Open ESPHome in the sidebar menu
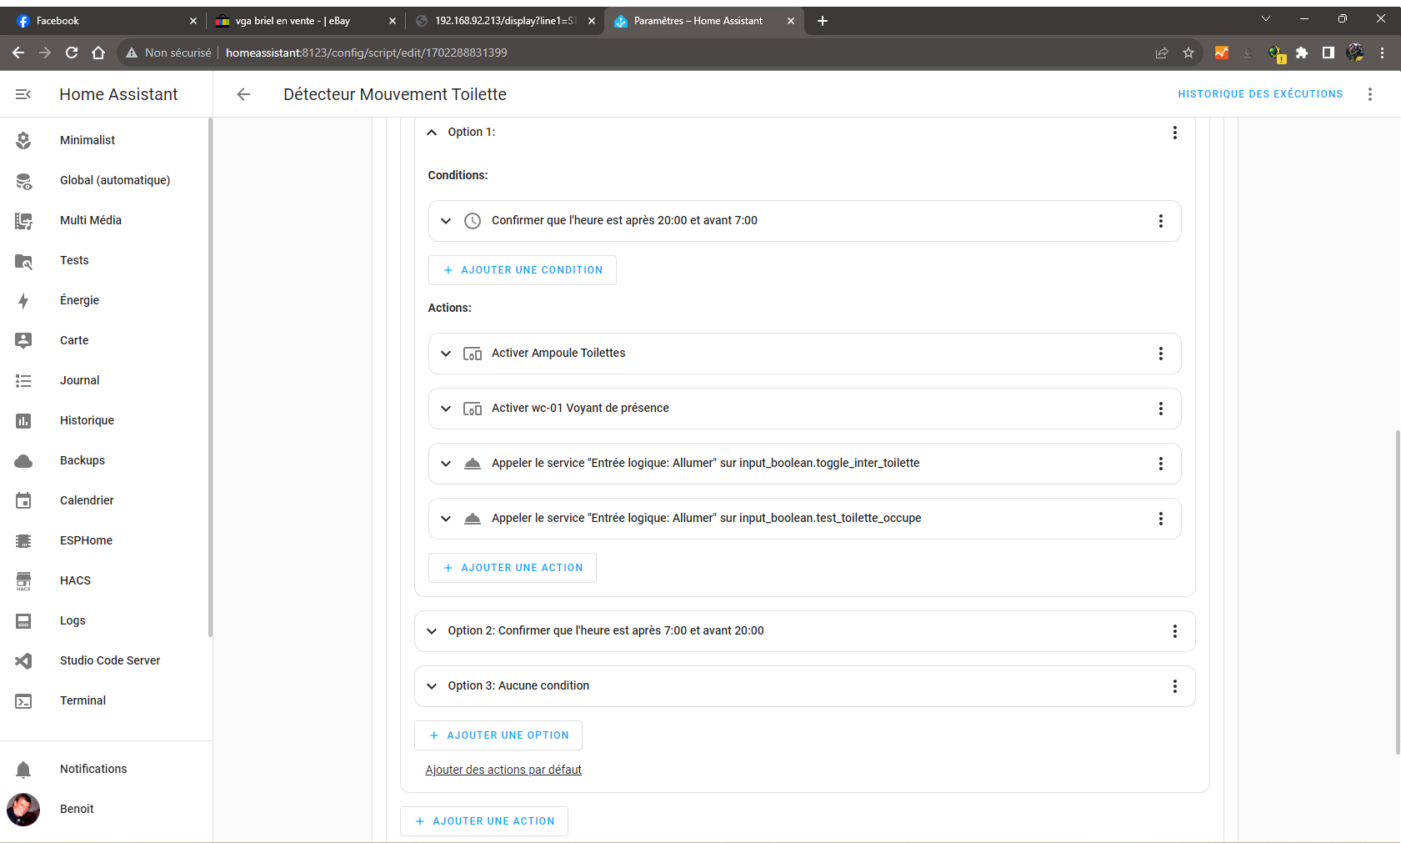The height and width of the screenshot is (843, 1401). click(x=86, y=540)
